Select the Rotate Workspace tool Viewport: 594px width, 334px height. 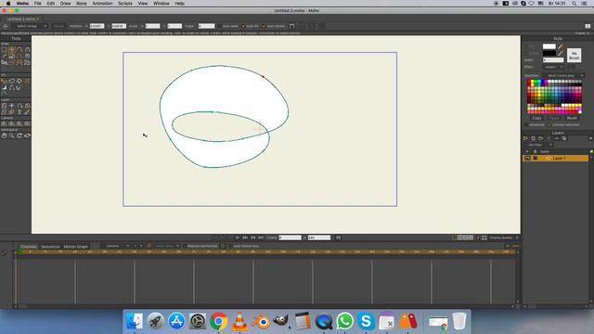pos(19,135)
